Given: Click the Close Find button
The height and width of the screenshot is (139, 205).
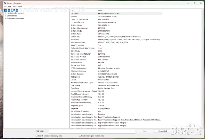Looking at the screenshot, I should [x=162, y=131].
